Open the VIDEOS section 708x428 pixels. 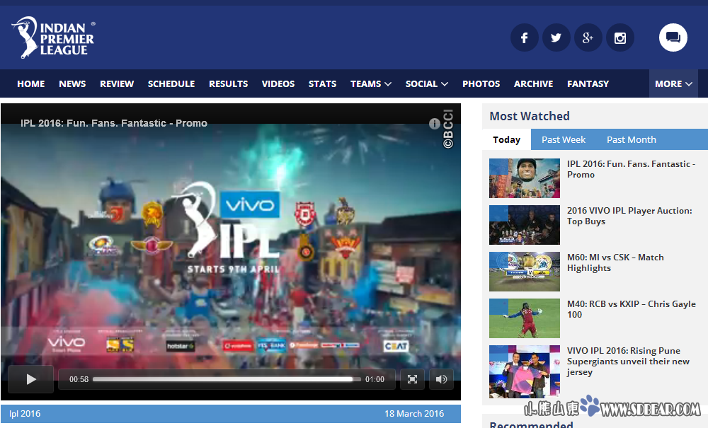[278, 84]
